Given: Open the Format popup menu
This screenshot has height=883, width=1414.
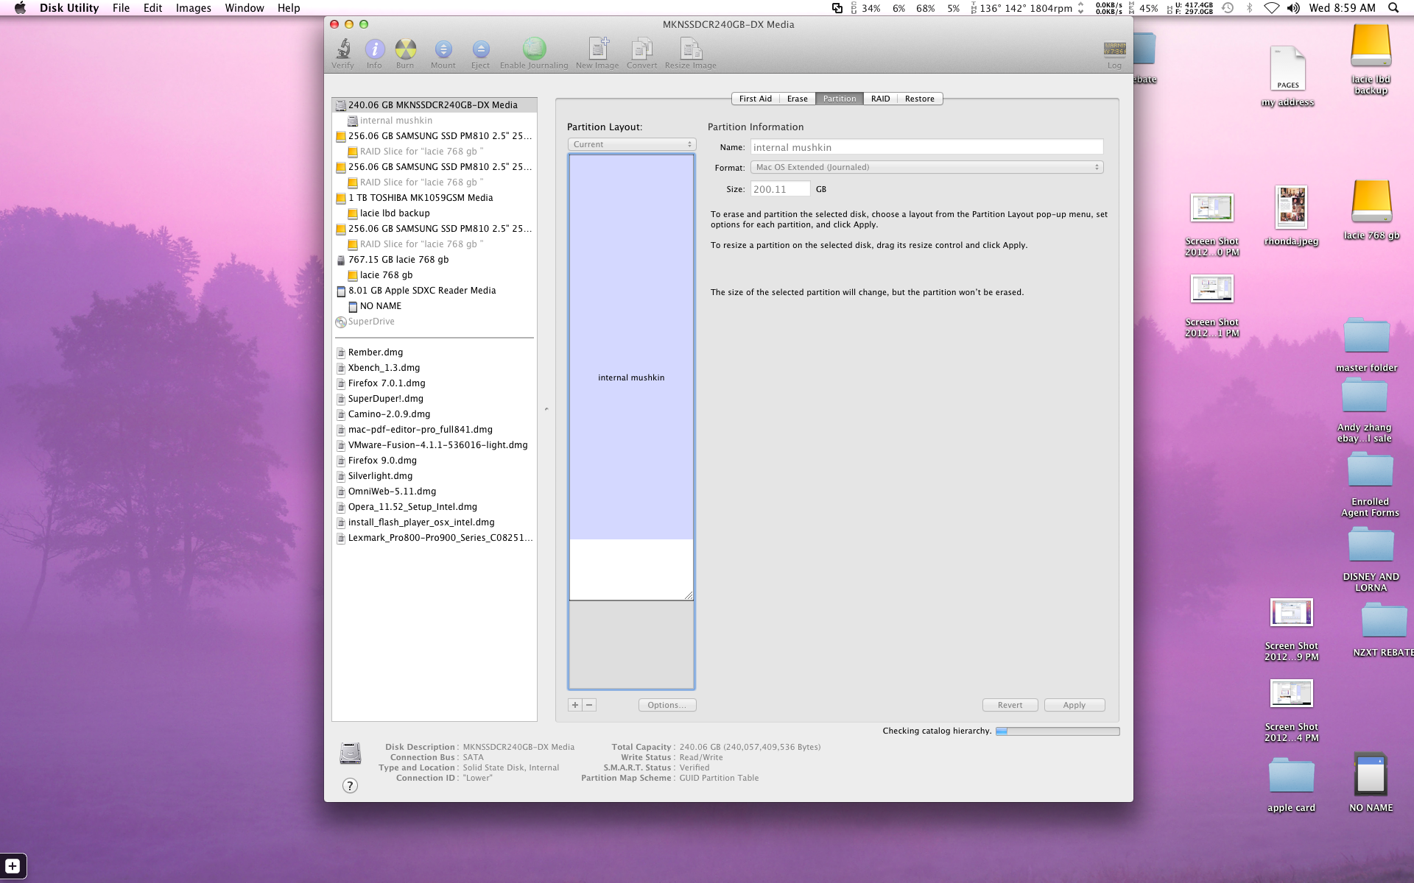Looking at the screenshot, I should (926, 167).
